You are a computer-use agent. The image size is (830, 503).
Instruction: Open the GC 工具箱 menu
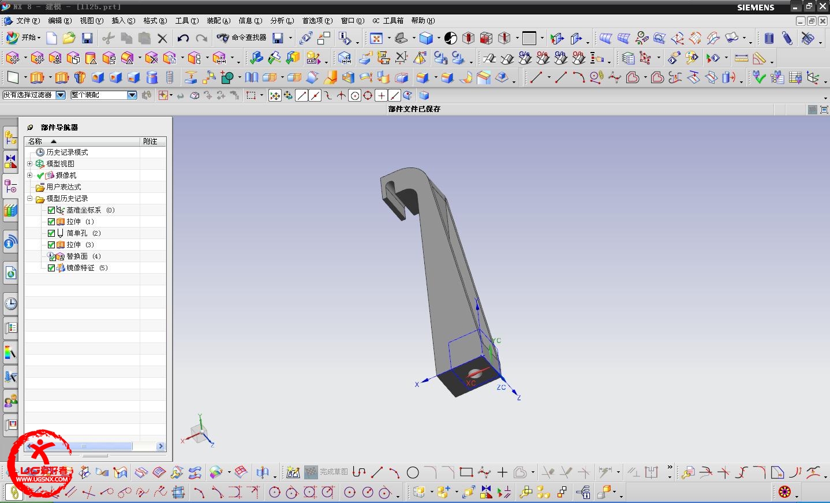pyautogui.click(x=388, y=21)
